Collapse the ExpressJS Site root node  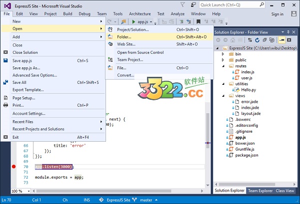[x=217, y=48]
